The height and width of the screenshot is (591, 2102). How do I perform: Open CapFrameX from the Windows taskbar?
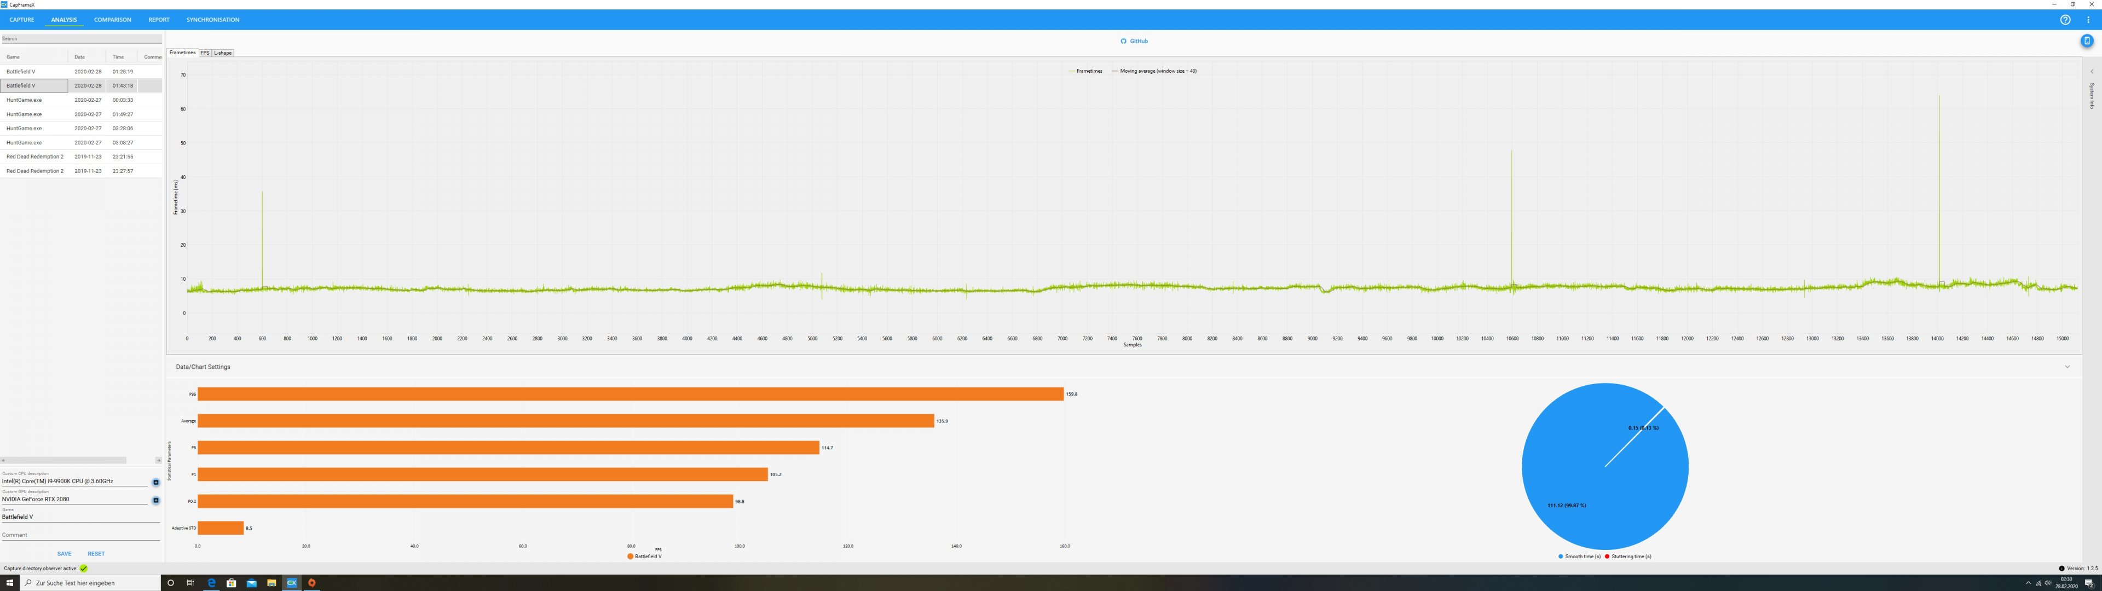(291, 583)
